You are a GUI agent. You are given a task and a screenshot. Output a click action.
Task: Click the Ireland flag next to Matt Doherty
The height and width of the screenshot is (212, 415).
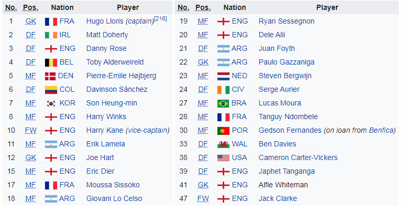[x=51, y=35]
